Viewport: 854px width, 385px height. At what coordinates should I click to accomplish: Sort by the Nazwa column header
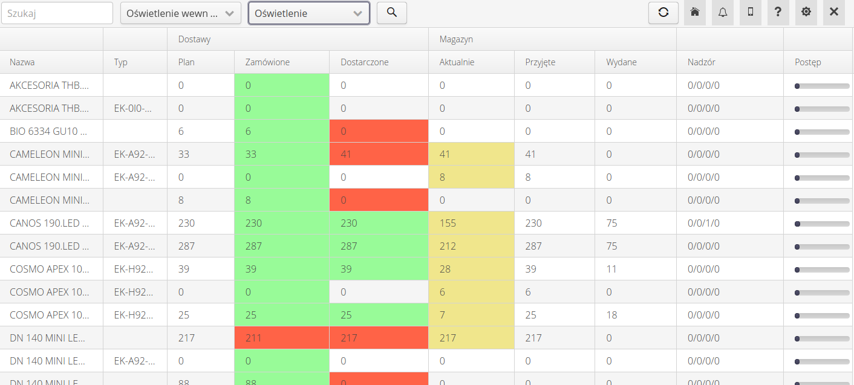point(22,62)
